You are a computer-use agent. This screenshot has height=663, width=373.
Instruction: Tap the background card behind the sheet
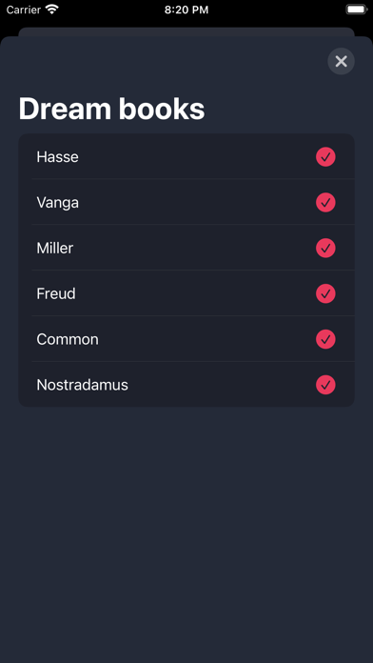point(186,31)
